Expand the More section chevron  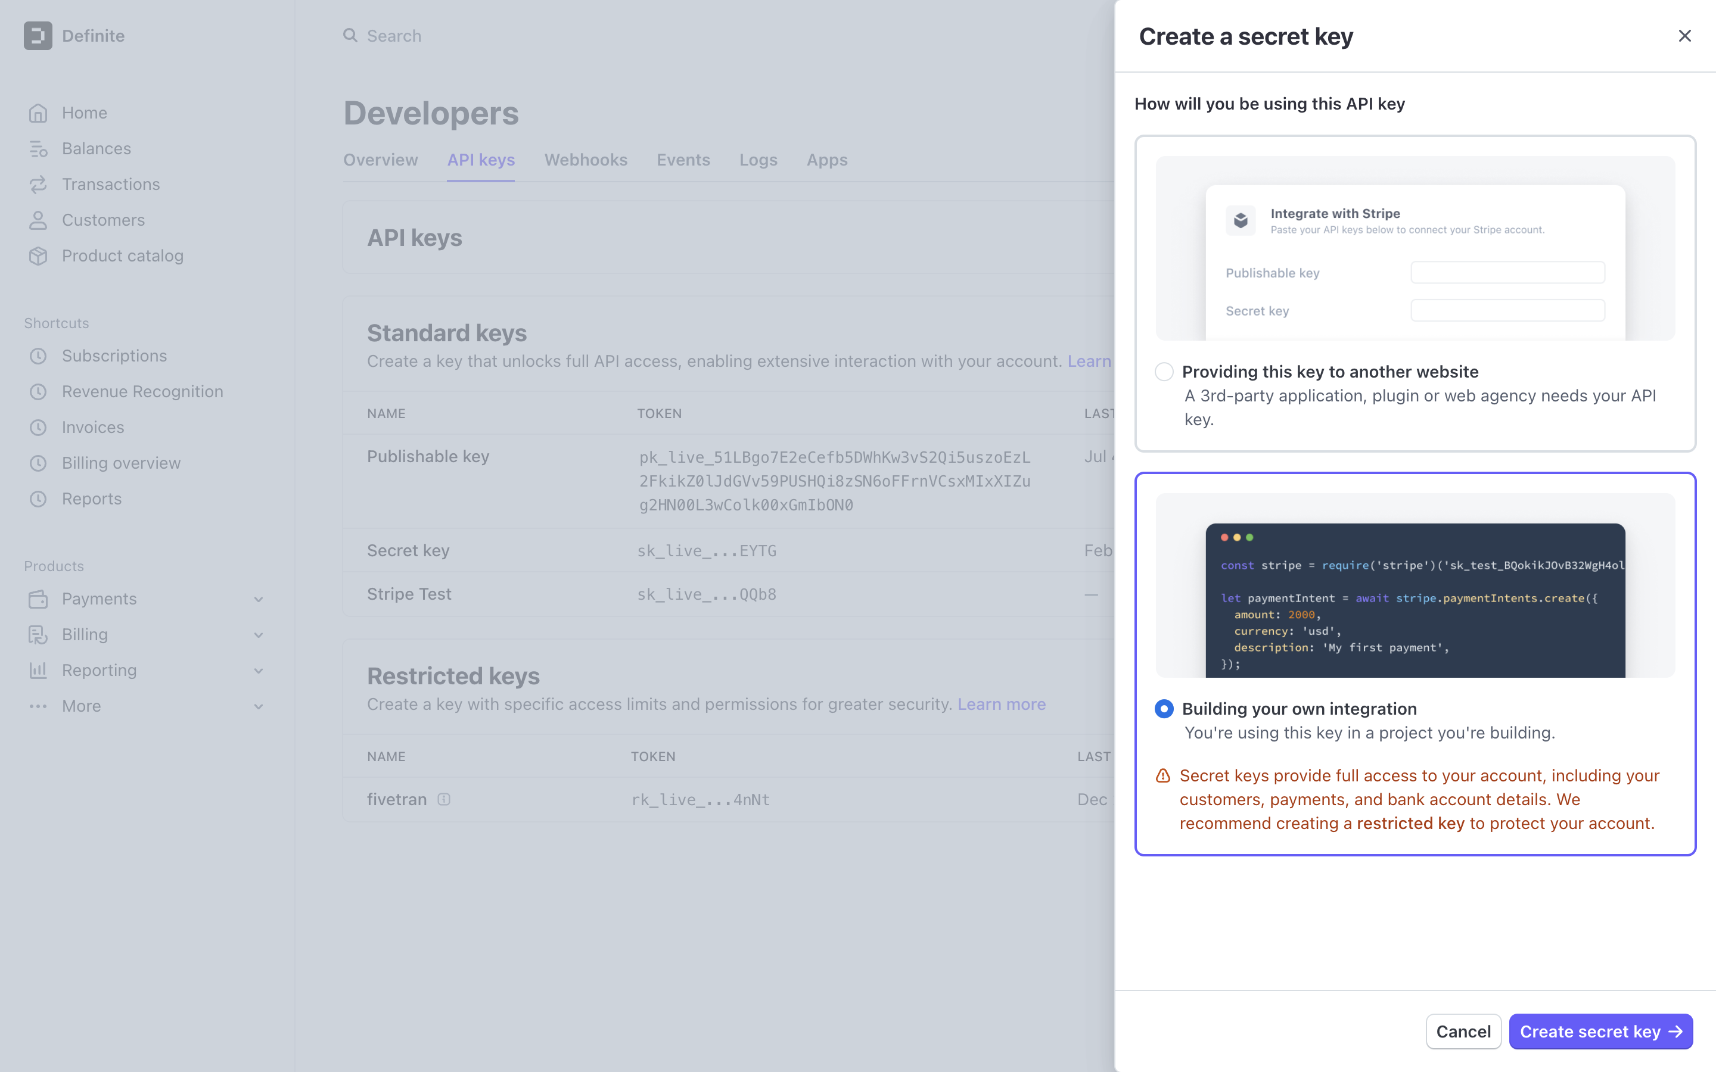coord(258,707)
